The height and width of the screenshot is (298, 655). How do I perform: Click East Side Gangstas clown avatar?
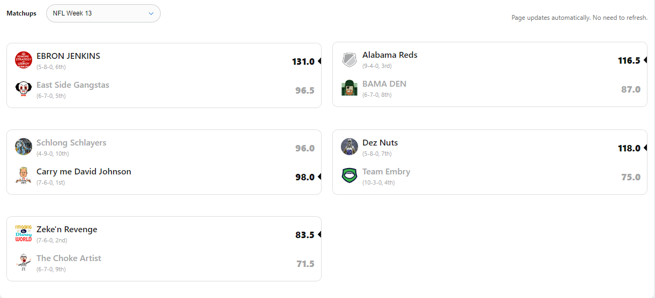click(x=24, y=89)
